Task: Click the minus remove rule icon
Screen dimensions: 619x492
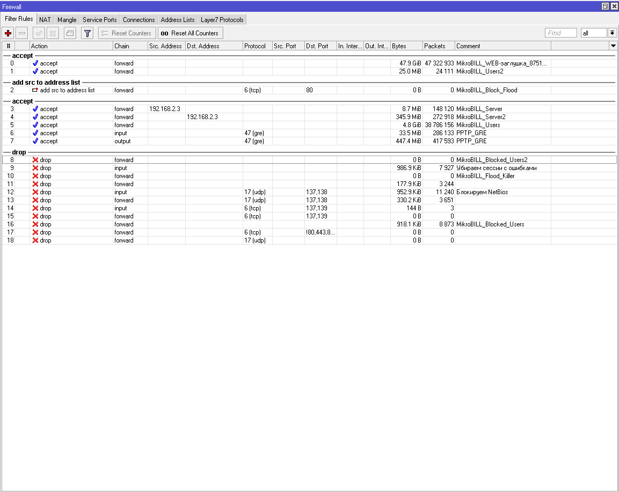Action: tap(22, 33)
